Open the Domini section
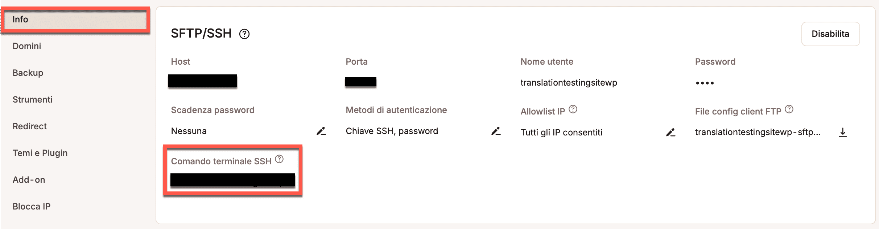This screenshot has height=229, width=879. click(x=27, y=46)
